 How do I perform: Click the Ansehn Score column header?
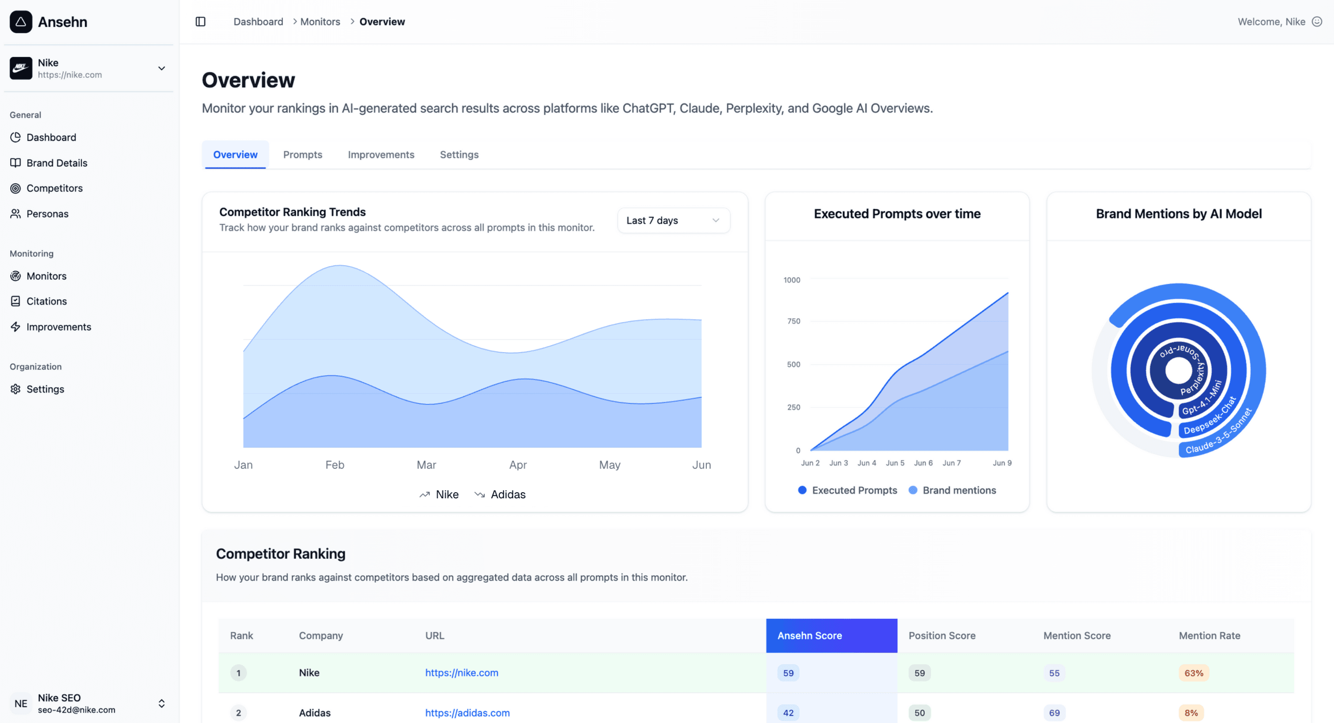point(831,636)
